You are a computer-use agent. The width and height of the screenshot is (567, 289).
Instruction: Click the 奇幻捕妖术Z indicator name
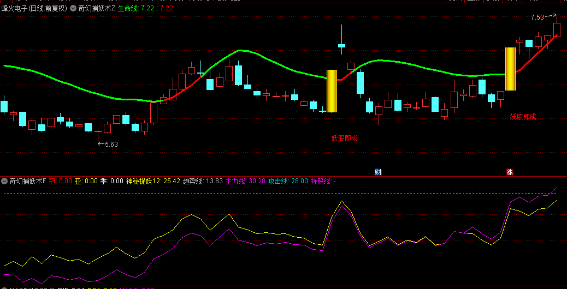(97, 8)
